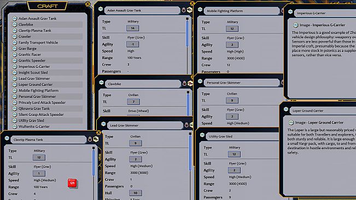Open link icon beside Qiknavra Grav Tank in Craft list
Viewport: 356px width, 200px height.
15,109
